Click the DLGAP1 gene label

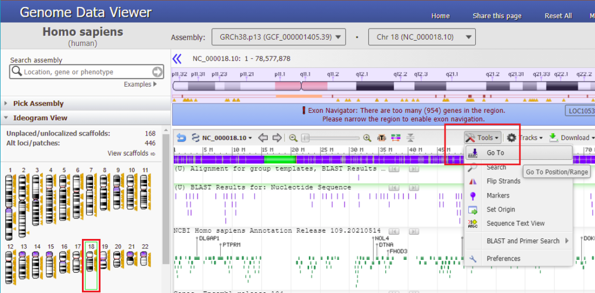click(x=209, y=238)
